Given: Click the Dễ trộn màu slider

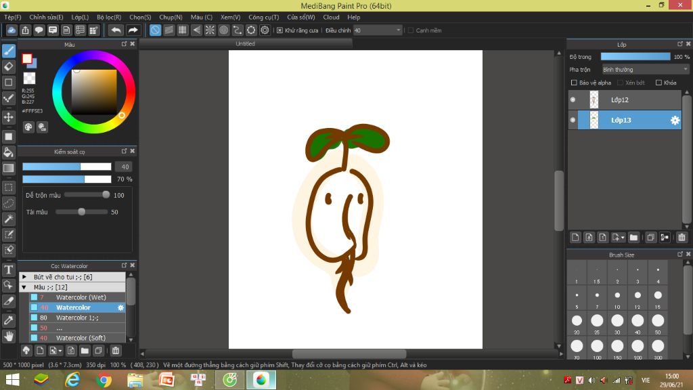Looking at the screenshot, I should 87,195.
